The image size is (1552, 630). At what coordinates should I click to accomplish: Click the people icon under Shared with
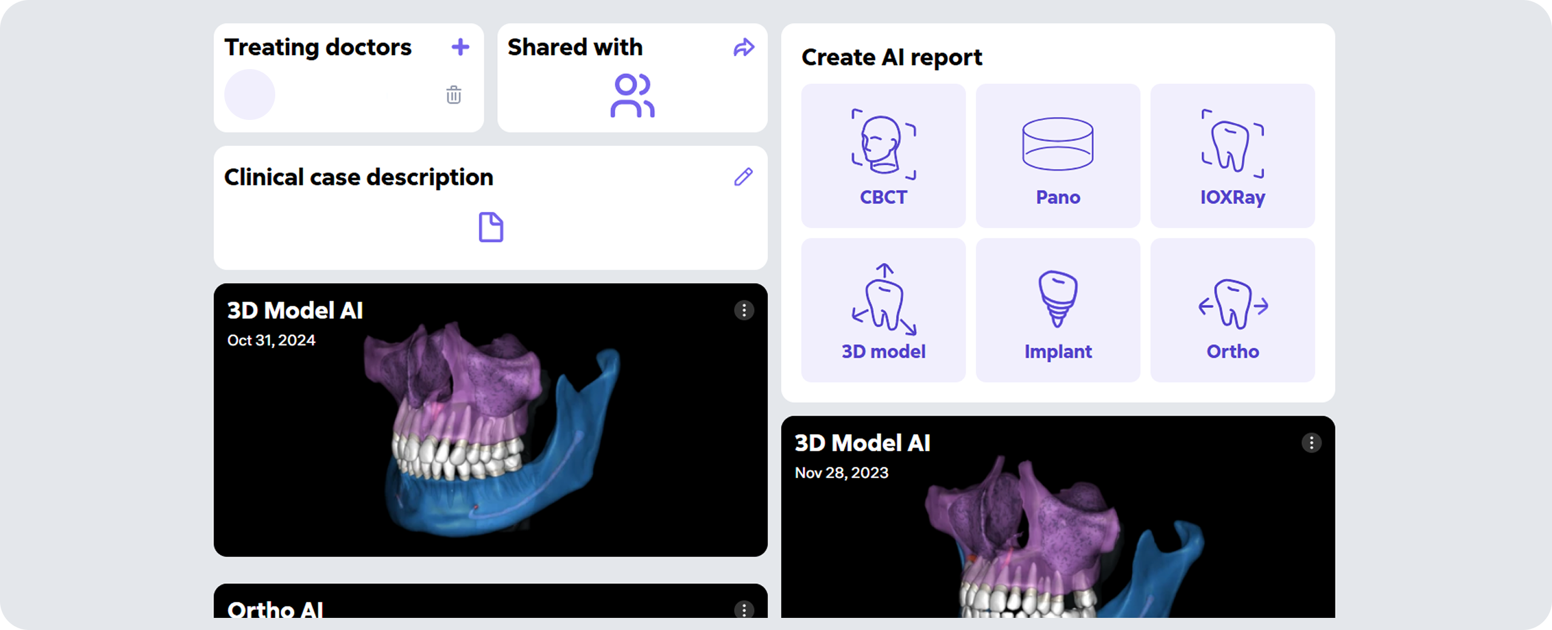point(632,96)
